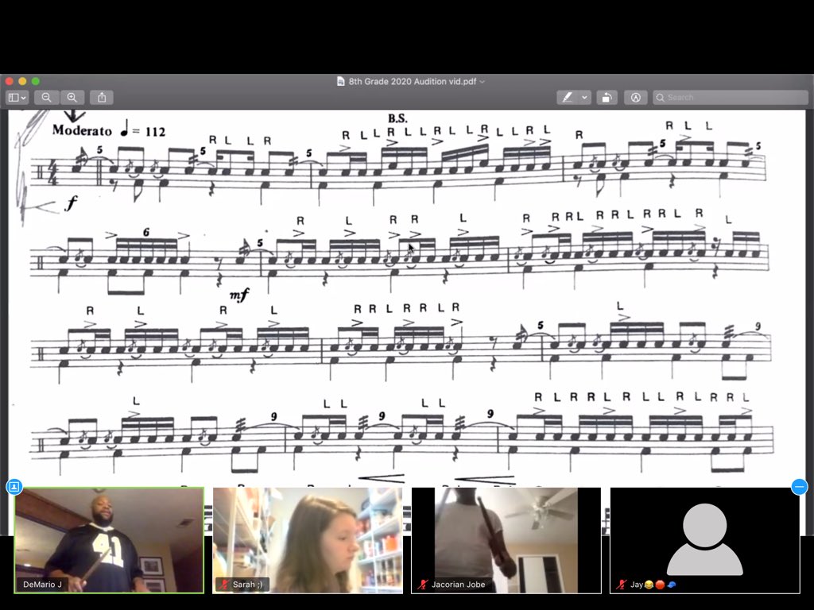Viewport: 814px width, 610px height.
Task: Click the 4/4 time signature
Action: [54, 172]
